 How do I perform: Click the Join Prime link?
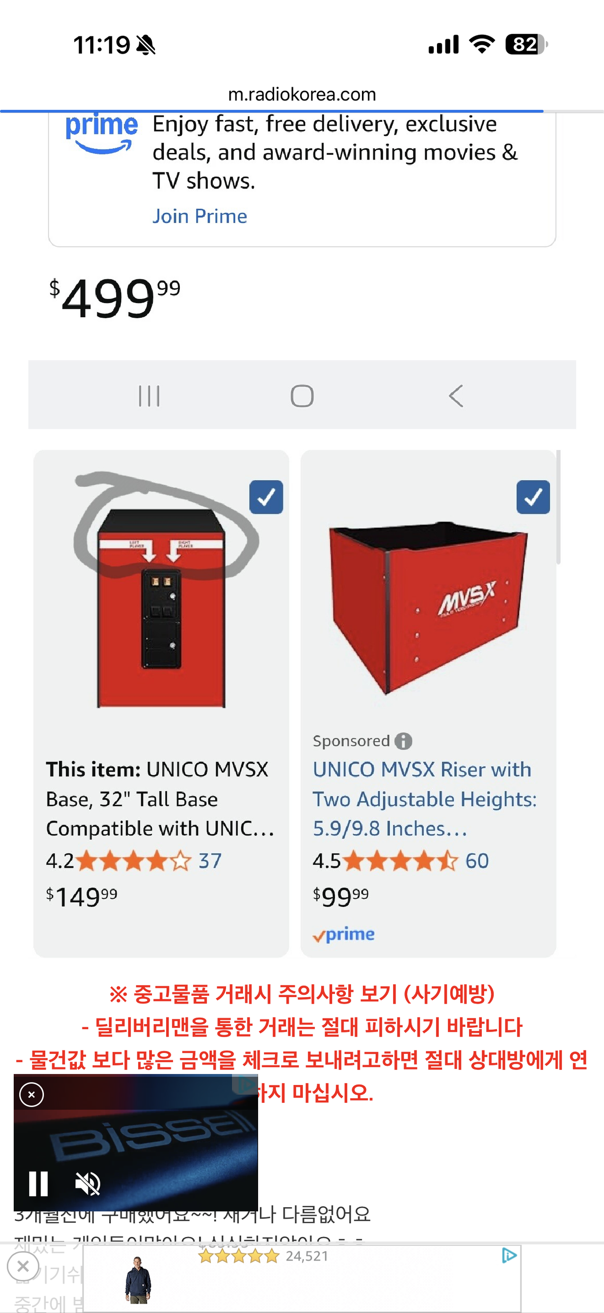(200, 217)
